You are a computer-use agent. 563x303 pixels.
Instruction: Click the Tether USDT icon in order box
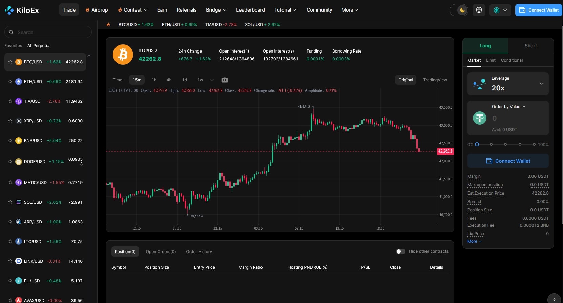pos(480,118)
